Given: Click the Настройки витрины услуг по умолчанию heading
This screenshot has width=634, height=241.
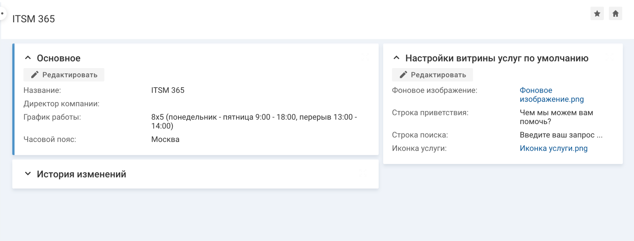Looking at the screenshot, I should pos(497,58).
